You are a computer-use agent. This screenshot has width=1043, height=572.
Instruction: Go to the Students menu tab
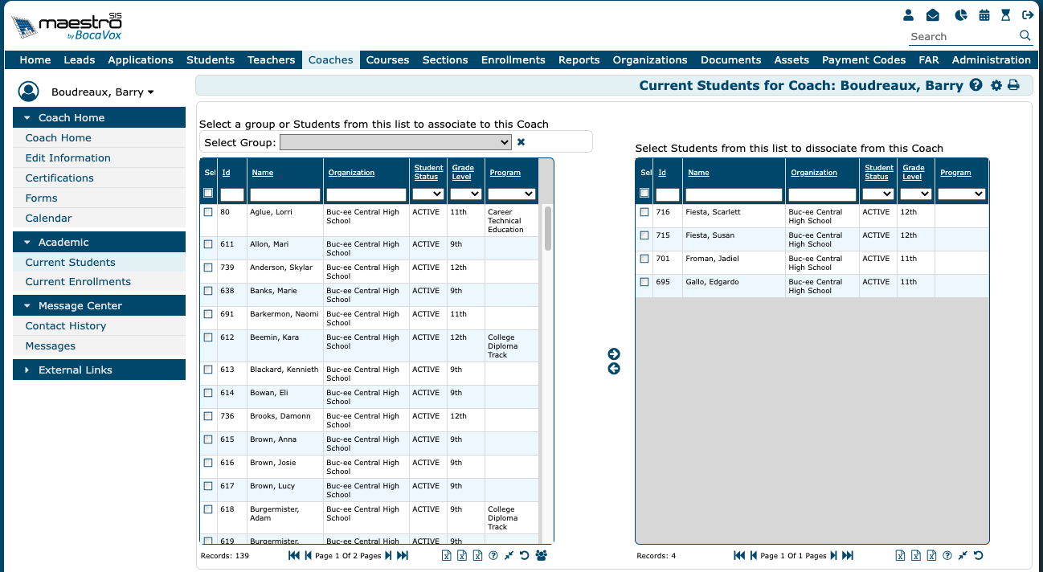coord(211,59)
